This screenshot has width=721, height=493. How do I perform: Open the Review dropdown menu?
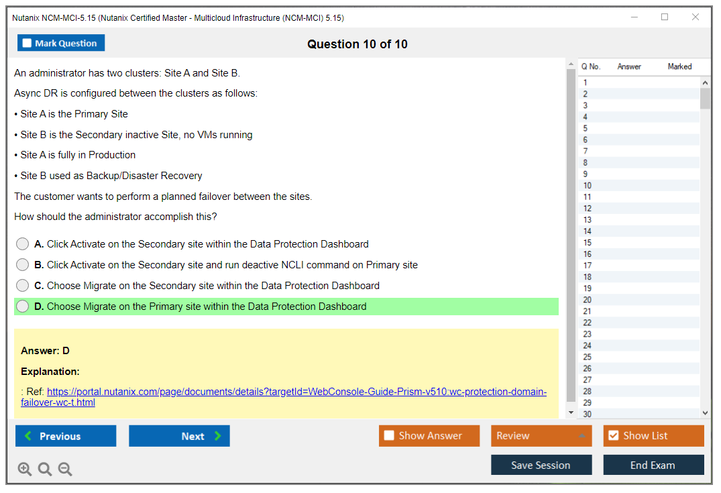541,436
